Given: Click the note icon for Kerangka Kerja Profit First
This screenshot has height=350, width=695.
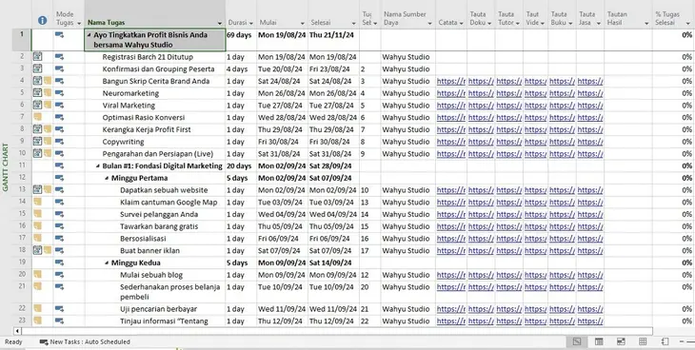Looking at the screenshot, I should 48,129.
